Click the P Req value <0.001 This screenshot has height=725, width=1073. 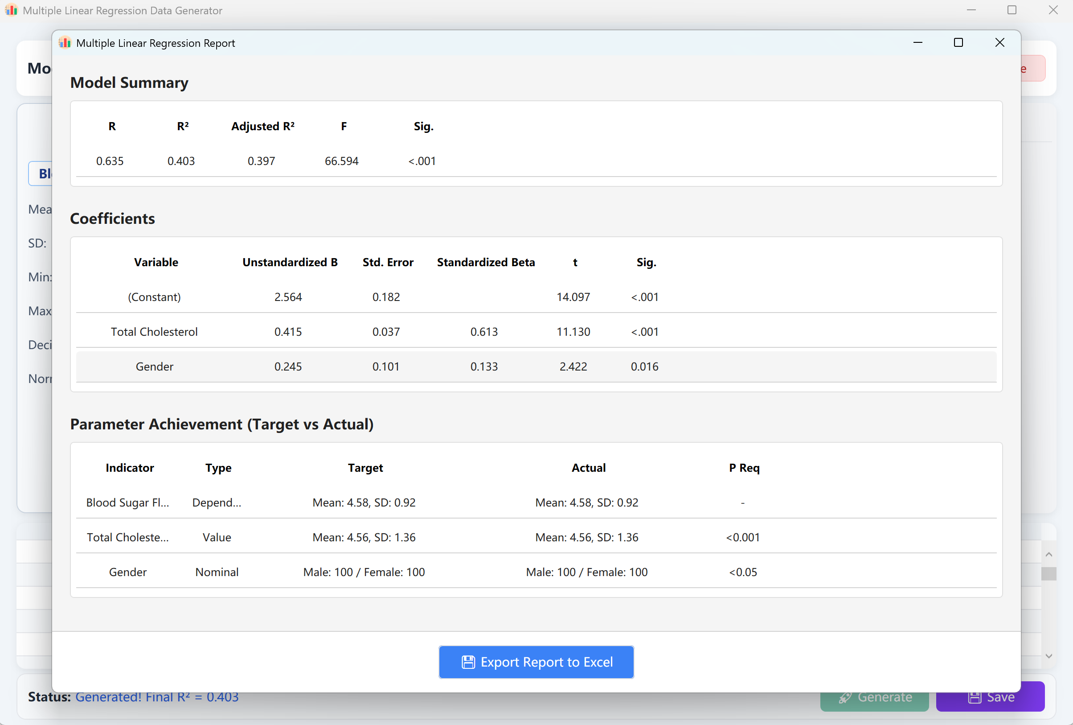743,537
